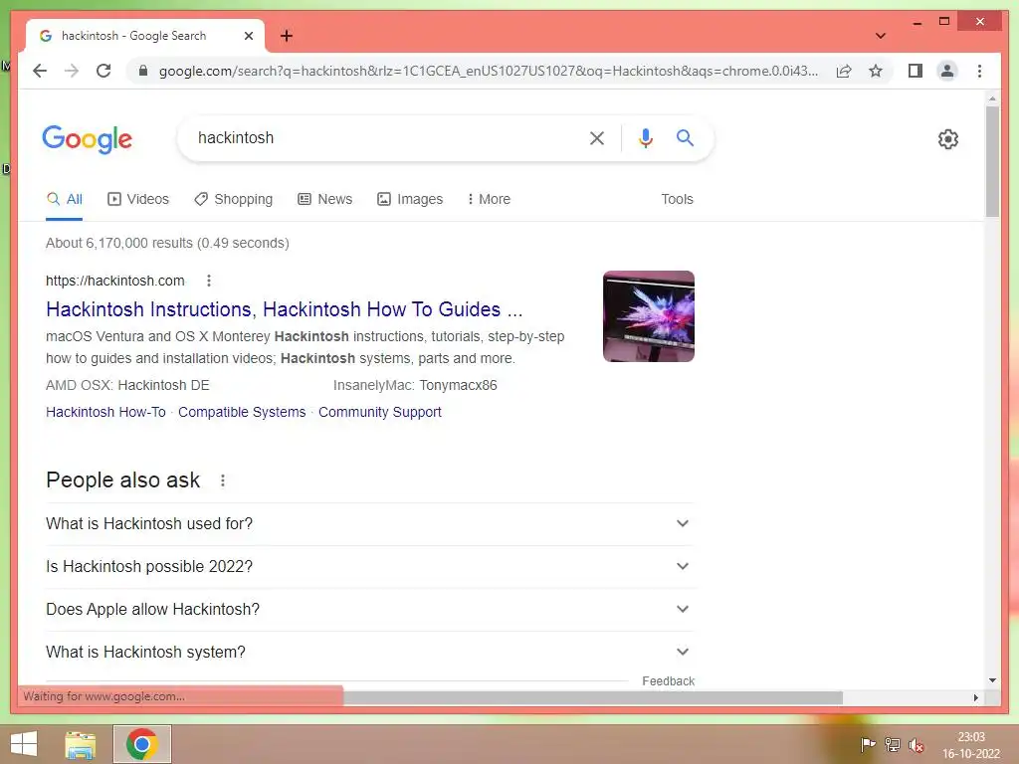The image size is (1019, 764).
Task: Switch to the Shopping tab
Action: tap(233, 199)
